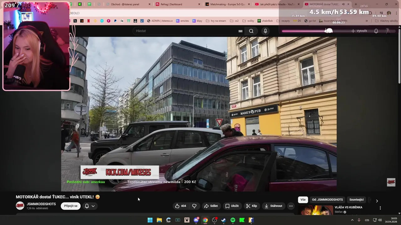Open a new browser tab with plus
The height and width of the screenshot is (225, 401).
pos(356,4)
